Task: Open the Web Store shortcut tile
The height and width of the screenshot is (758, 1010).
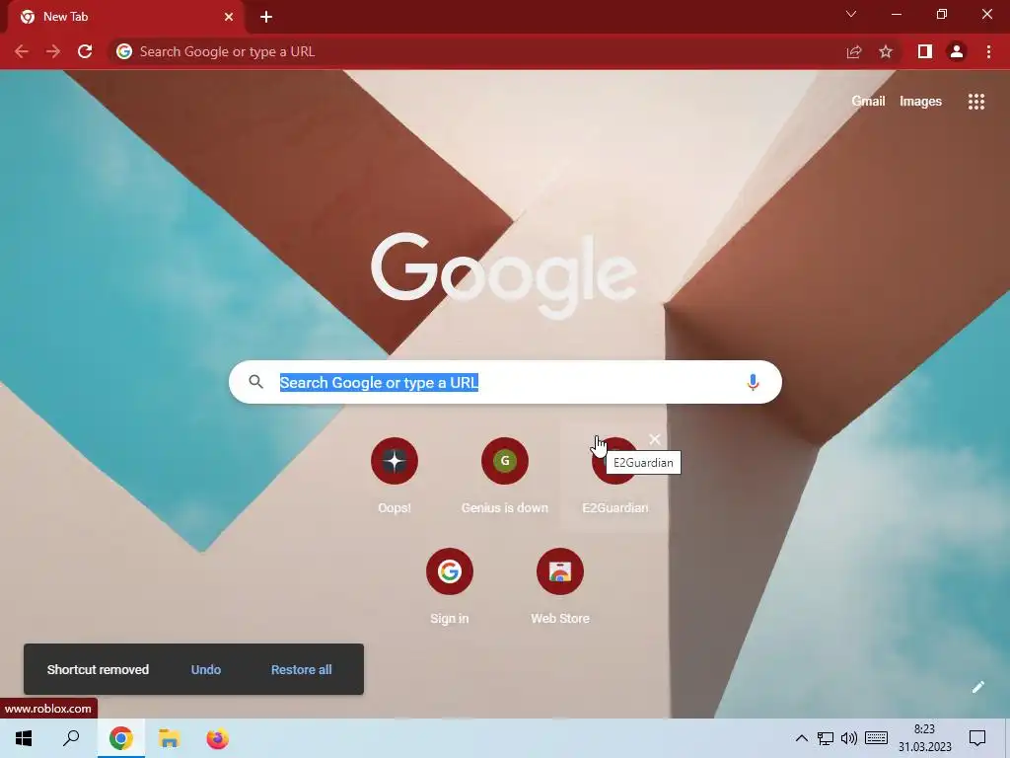Action: pos(560,586)
